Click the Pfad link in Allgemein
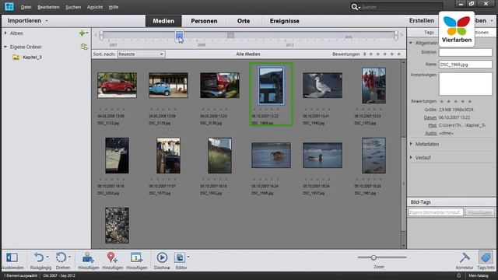 433,125
